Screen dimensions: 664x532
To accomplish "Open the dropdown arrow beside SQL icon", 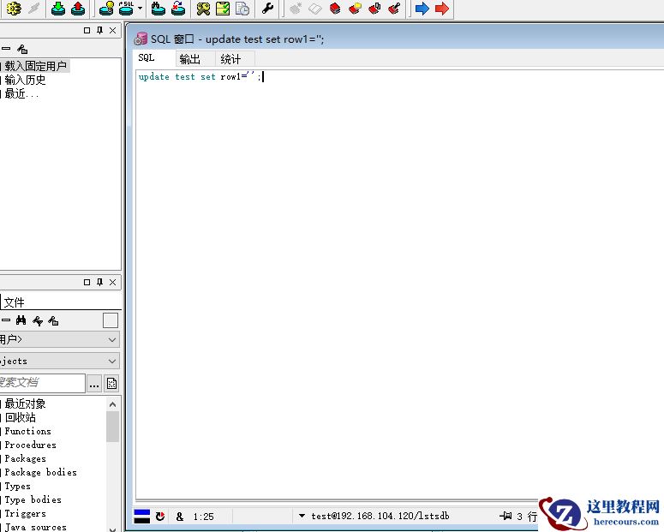I will point(140,9).
